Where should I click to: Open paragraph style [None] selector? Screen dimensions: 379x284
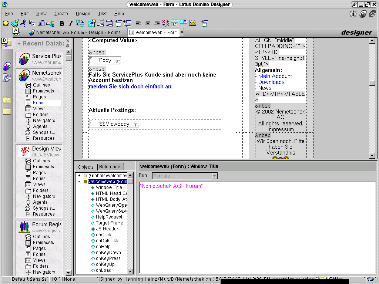pyautogui.click(x=80, y=279)
